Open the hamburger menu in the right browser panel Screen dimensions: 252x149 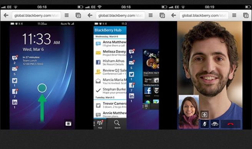tap(234, 15)
